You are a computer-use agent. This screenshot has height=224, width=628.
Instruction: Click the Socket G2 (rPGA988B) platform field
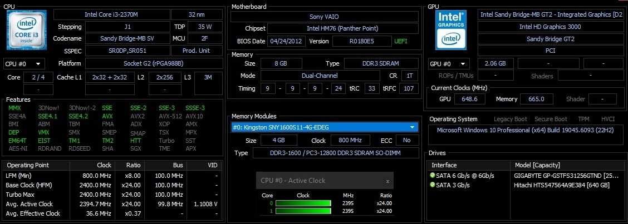pos(154,63)
